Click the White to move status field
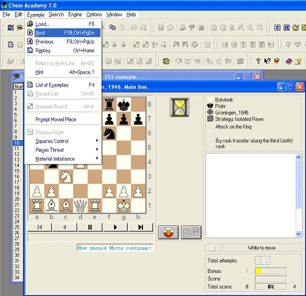The height and width of the screenshot is (296, 306). pos(262,248)
